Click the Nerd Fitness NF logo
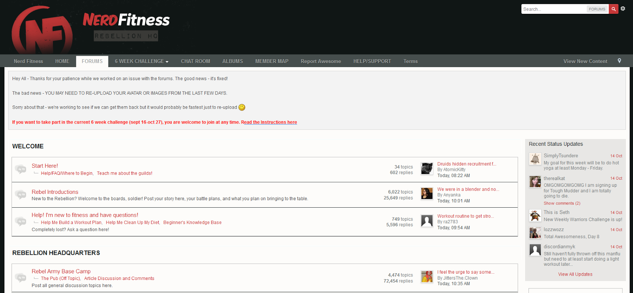This screenshot has width=633, height=293. tap(42, 30)
